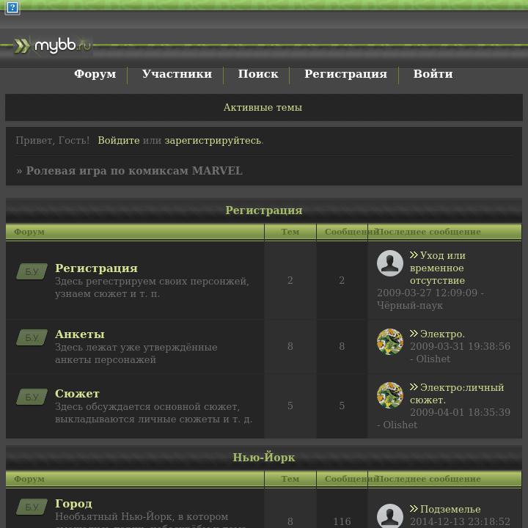The image size is (528, 528).
Task: Click the Сюжет forum status icon
Action: (x=32, y=397)
